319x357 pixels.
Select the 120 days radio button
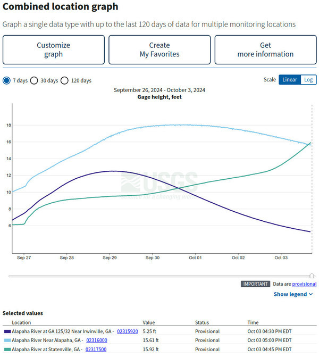click(64, 80)
